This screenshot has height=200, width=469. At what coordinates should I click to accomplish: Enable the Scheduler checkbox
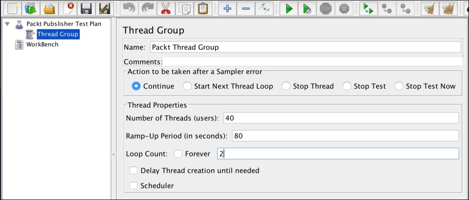click(x=133, y=186)
